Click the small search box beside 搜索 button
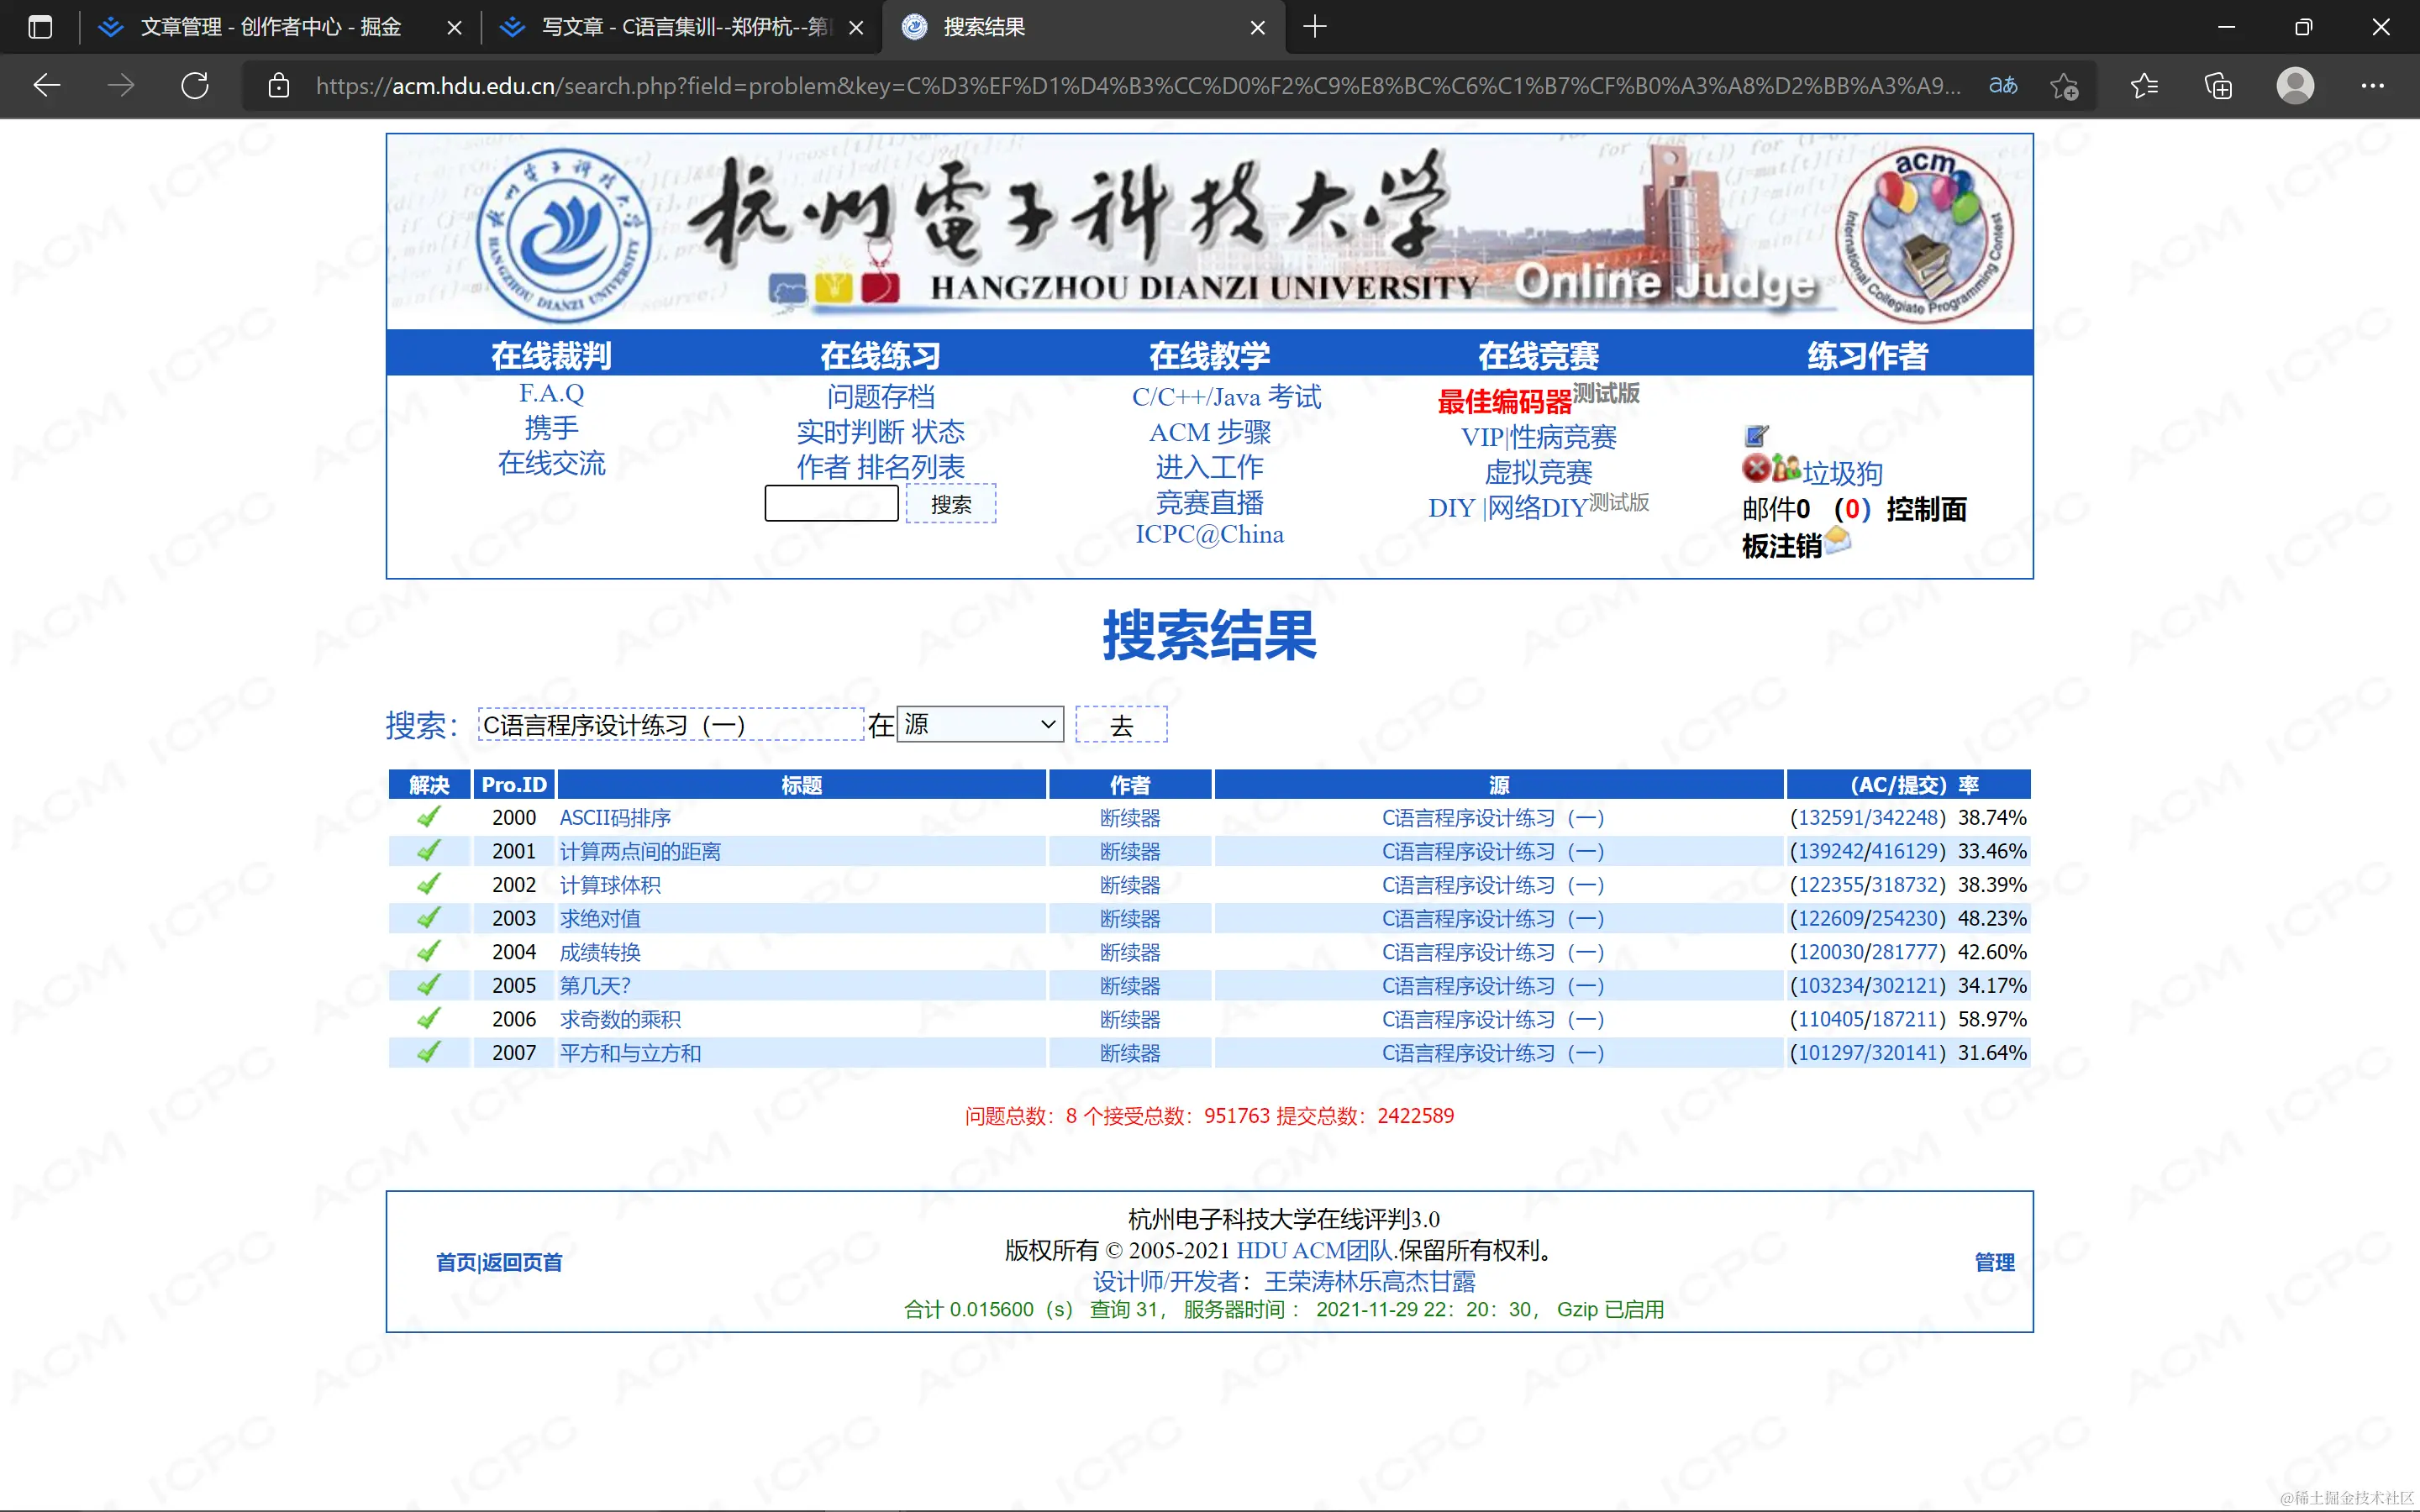 click(x=831, y=503)
